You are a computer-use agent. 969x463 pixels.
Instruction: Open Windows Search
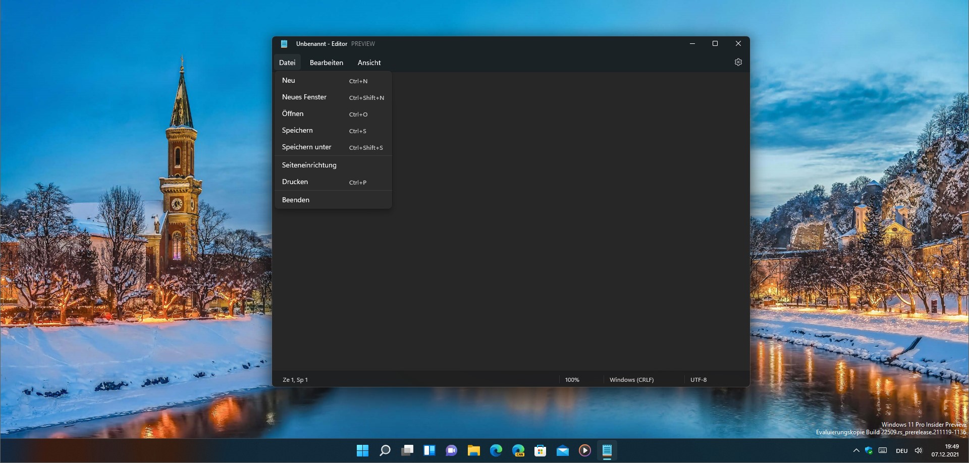coord(385,450)
